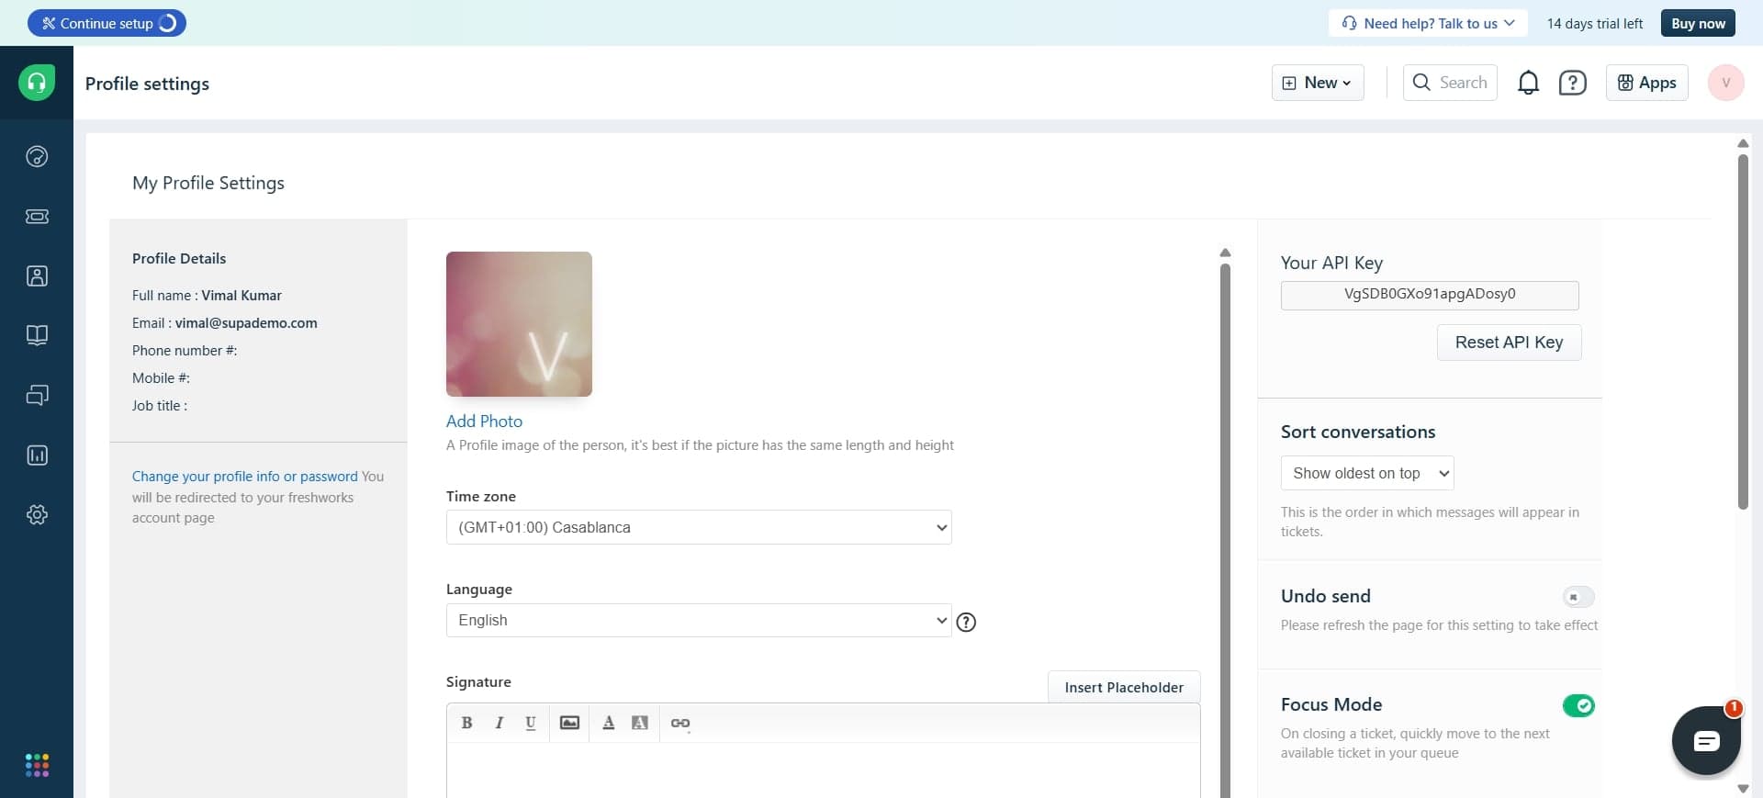Click Change your profile info or password link
Viewport: 1763px width, 798px height.
click(x=244, y=477)
